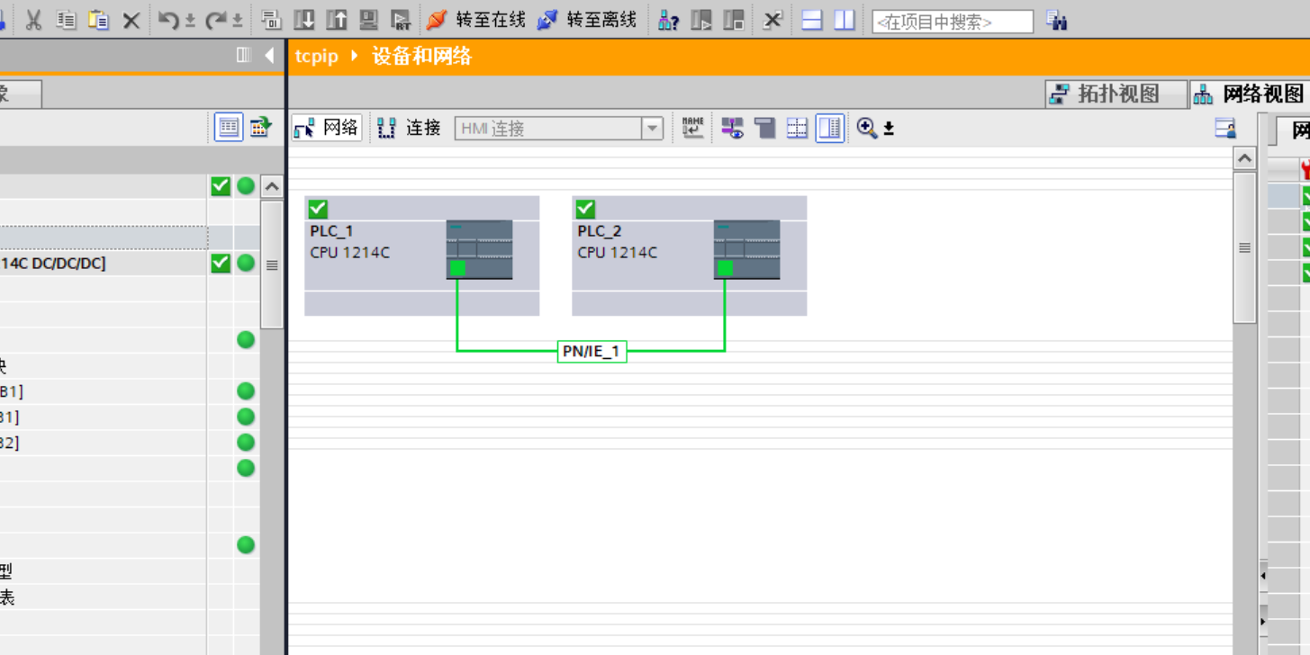Open the HMI 连接 connection type dropdown
1310x655 pixels.
point(653,129)
